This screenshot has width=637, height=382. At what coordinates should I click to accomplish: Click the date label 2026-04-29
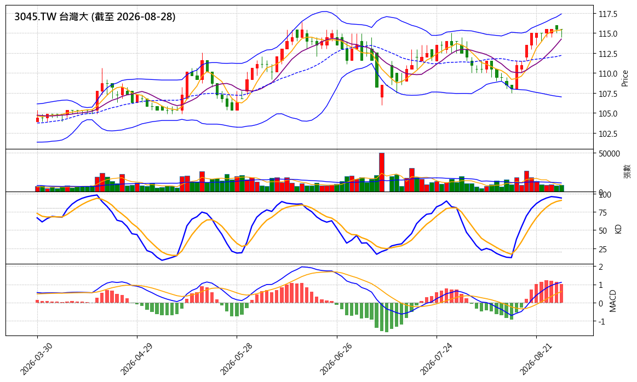136,359
